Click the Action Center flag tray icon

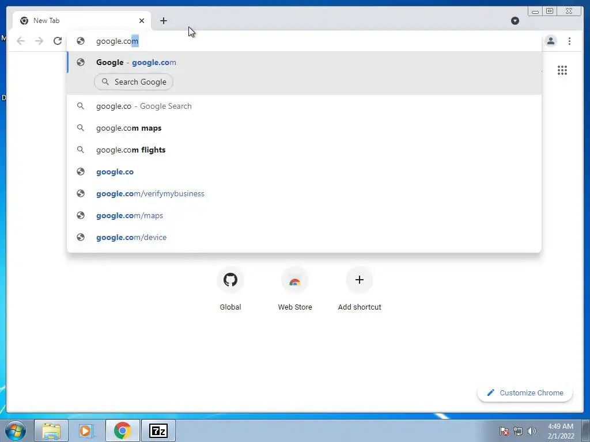504,431
